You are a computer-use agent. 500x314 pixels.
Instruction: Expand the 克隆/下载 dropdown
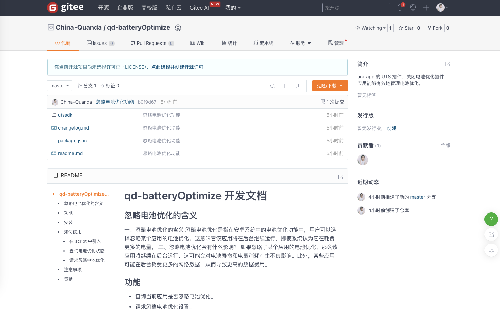[330, 86]
